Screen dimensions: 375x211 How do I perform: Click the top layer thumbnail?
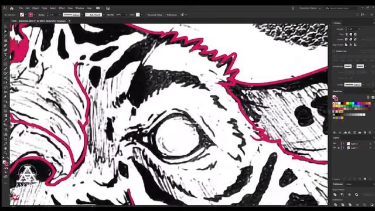pyautogui.click(x=349, y=144)
